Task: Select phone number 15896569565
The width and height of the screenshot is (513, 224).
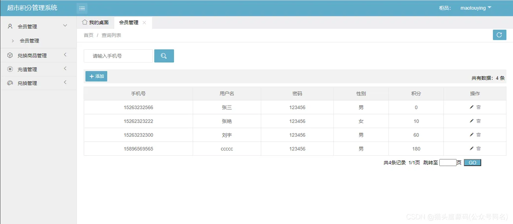Action: [x=139, y=149]
